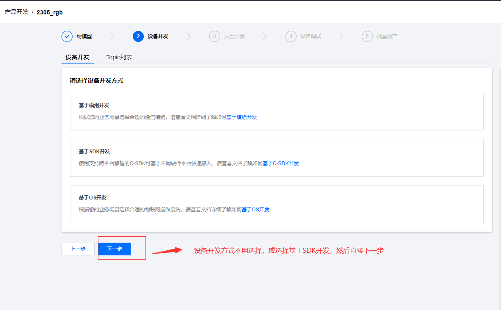The image size is (501, 310).
Task: Choose the 基于SDK开发 option card
Action: (x=277, y=158)
